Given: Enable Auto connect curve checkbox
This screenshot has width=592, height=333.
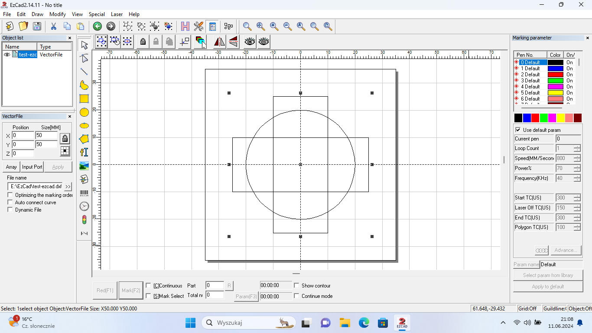Looking at the screenshot, I should tap(10, 202).
